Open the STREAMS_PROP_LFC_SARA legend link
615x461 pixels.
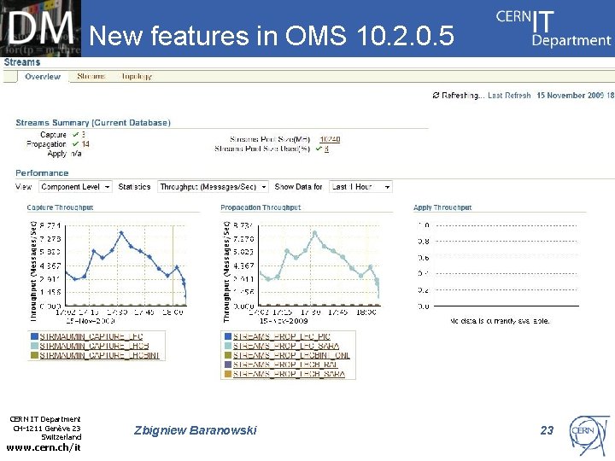[x=286, y=346]
